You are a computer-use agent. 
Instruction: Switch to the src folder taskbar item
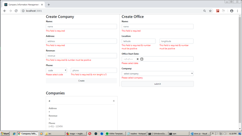tap(54, 134)
